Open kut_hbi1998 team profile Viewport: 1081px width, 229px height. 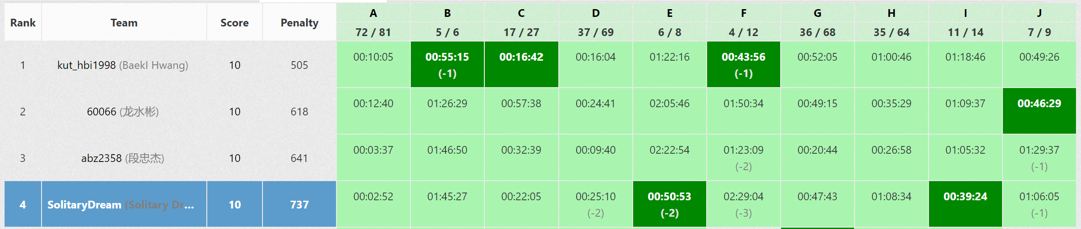pyautogui.click(x=86, y=65)
